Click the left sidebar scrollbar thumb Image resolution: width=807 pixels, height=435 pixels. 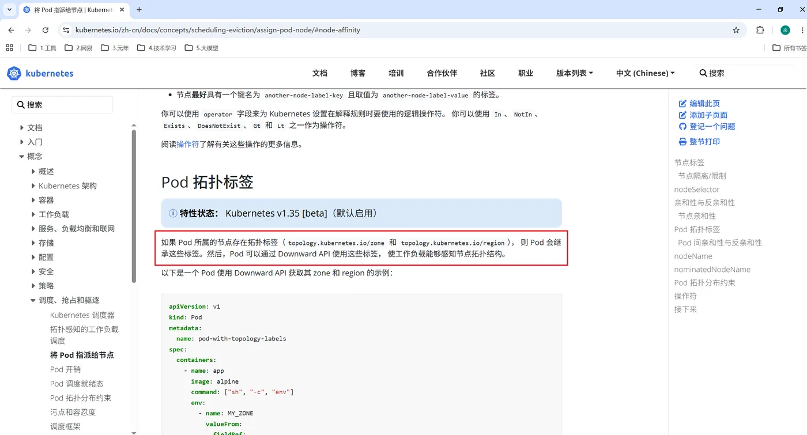pos(134,206)
